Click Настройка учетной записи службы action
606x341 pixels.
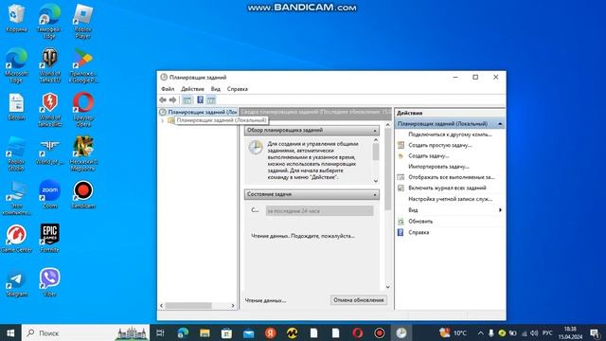click(x=450, y=199)
